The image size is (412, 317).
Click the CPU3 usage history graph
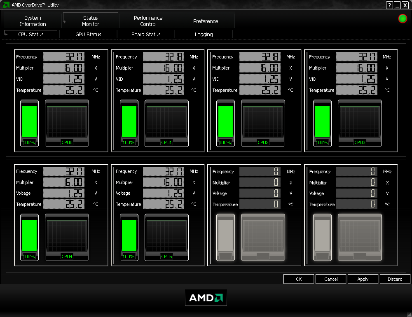[x=360, y=121]
